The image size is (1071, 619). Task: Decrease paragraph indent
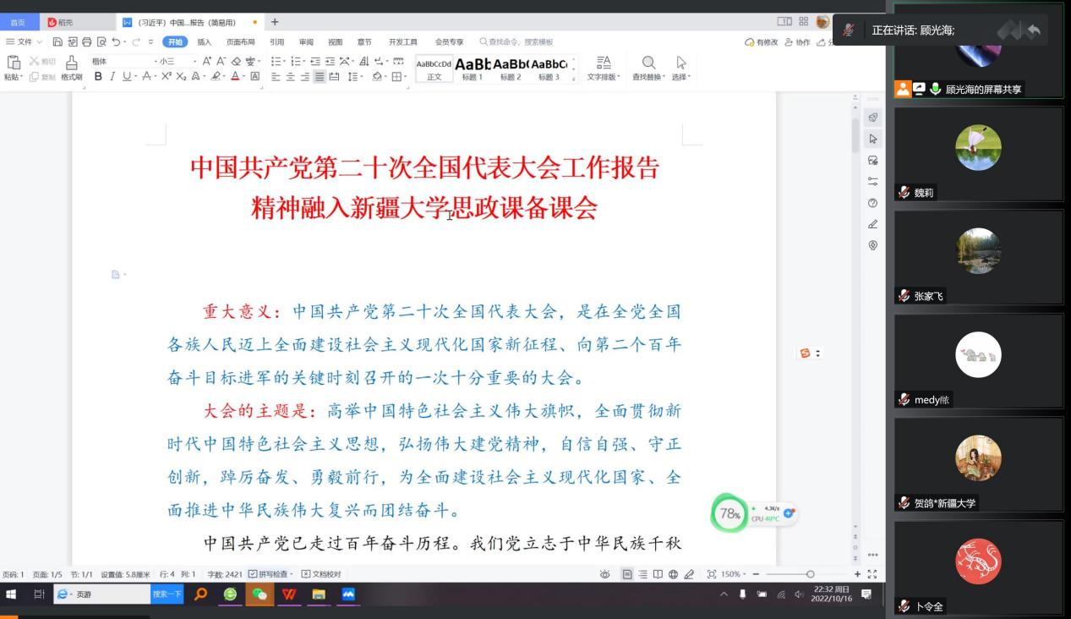point(314,61)
